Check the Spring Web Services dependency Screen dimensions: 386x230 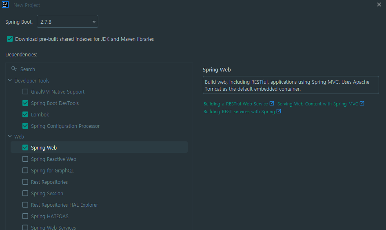(x=25, y=227)
